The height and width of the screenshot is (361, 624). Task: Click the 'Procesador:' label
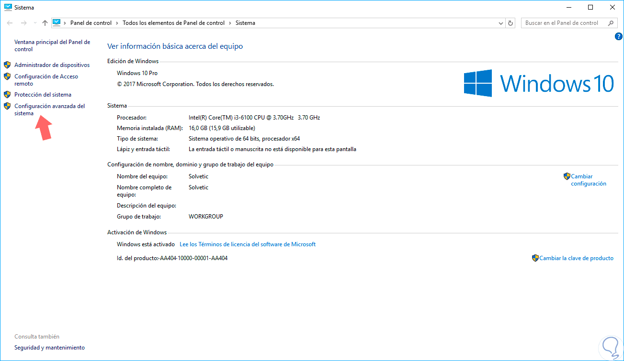pyautogui.click(x=132, y=118)
